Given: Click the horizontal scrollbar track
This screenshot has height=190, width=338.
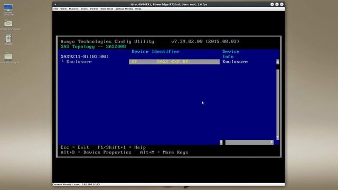Looking at the screenshot, I should 248,142.
